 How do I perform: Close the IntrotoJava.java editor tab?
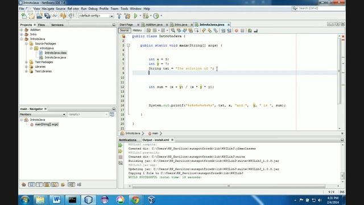229,24
